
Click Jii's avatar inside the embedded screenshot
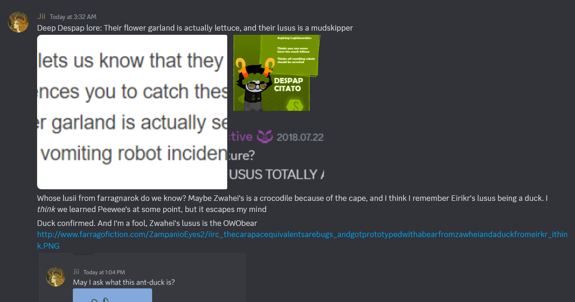pos(56,277)
